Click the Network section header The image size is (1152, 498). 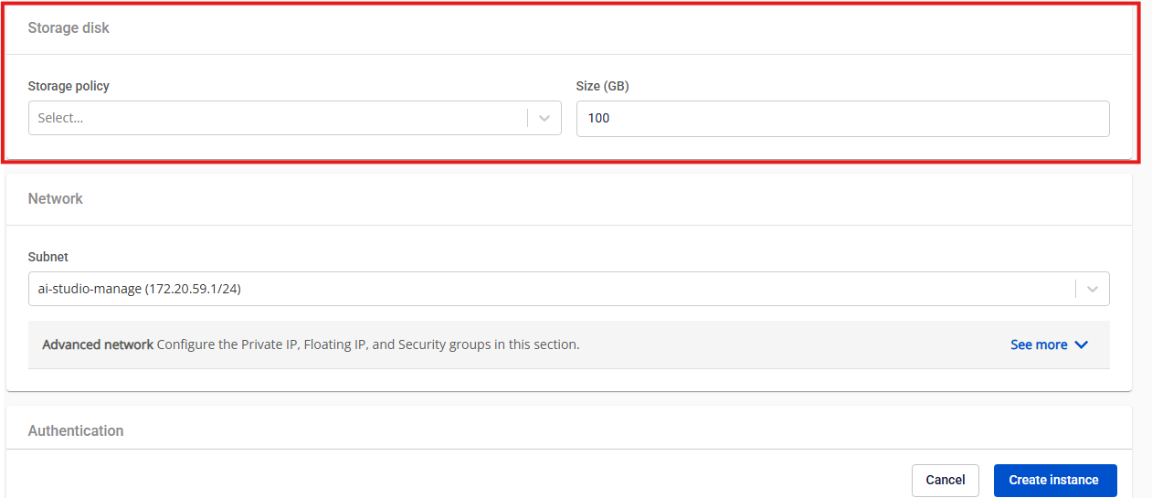(56, 198)
